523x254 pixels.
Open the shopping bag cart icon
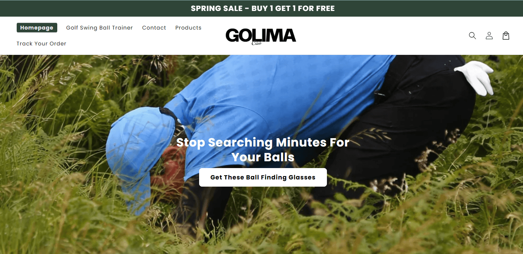tap(506, 36)
